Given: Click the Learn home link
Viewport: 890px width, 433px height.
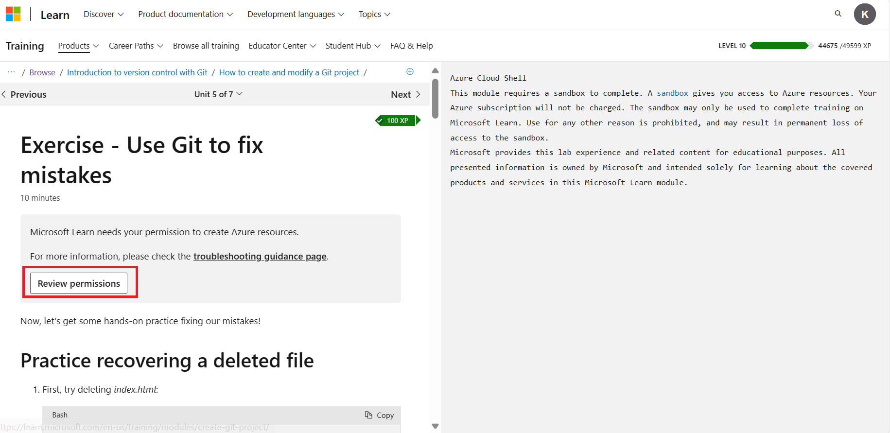Looking at the screenshot, I should pyautogui.click(x=55, y=15).
